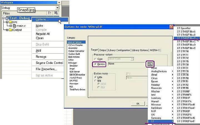This screenshot has width=200, height=125.
Task: Collapse the src folder node
Action: point(7,22)
